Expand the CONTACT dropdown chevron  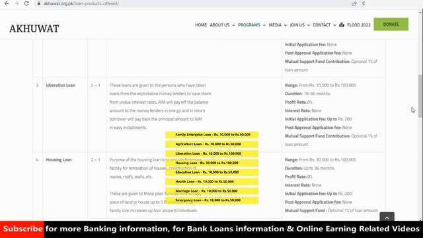point(334,25)
